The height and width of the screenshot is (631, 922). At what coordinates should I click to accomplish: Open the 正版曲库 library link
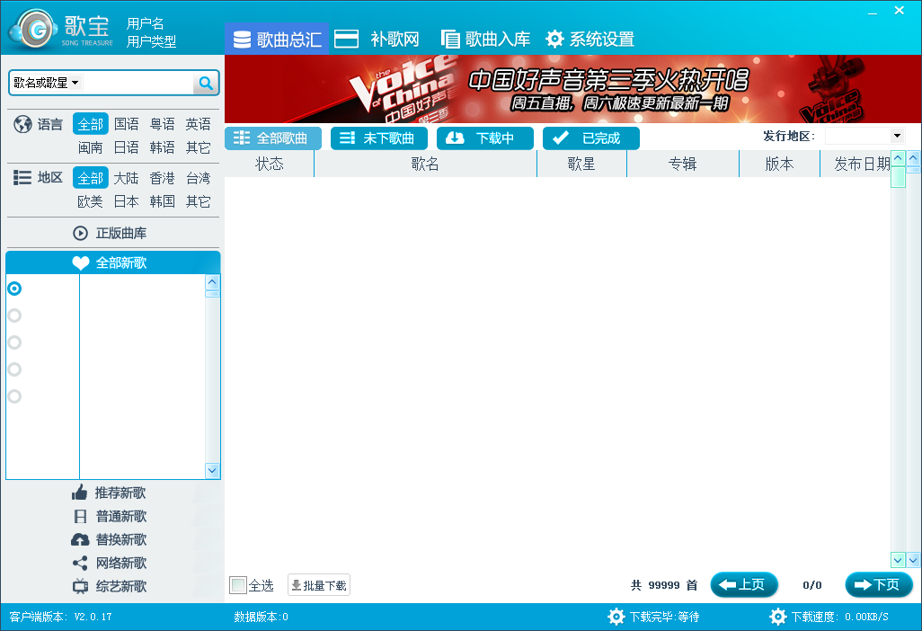[111, 234]
